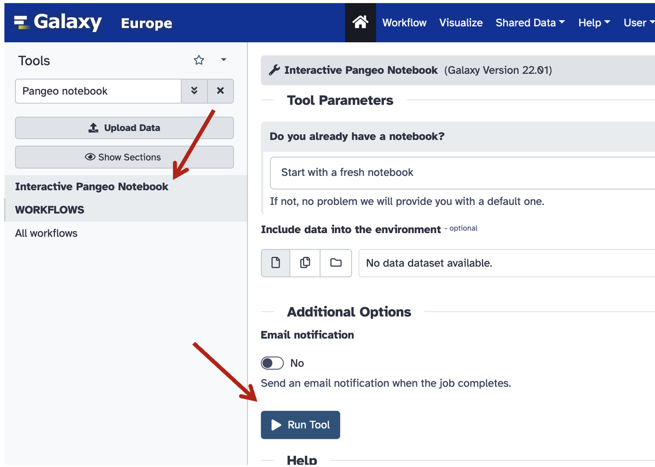Open the Workflow menu item

click(404, 23)
